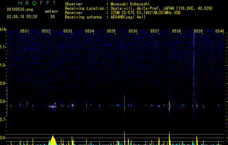Click the meteor count 30

pyautogui.click(x=53, y=17)
